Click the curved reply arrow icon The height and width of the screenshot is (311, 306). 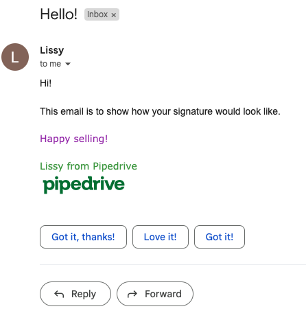point(59,294)
